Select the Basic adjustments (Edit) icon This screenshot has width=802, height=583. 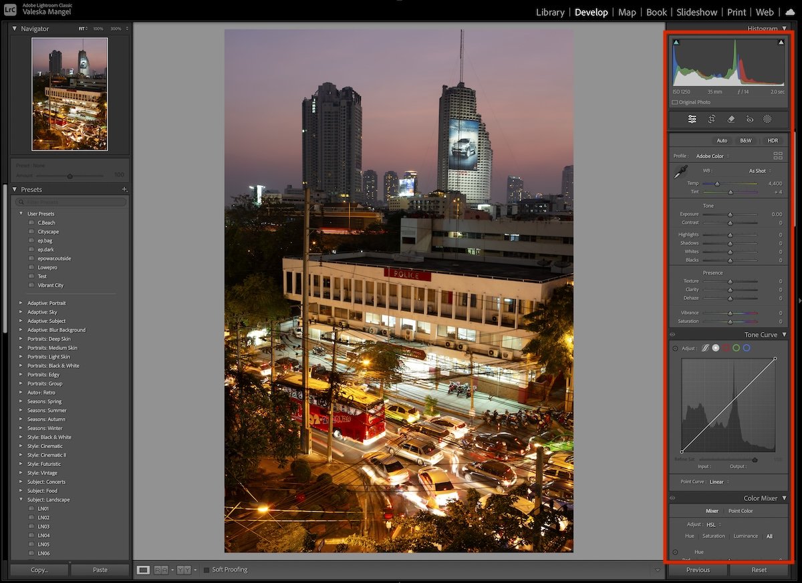point(692,119)
